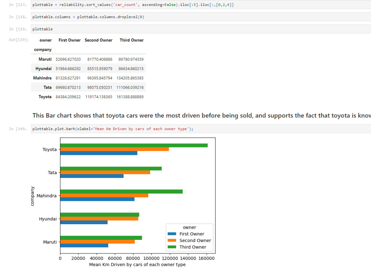Viewport: 371px width, 278px height.
Task: Toggle the 'Third Owner' legend entry
Action: (193, 247)
